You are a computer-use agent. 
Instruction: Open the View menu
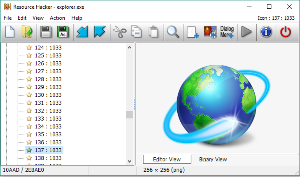[38, 18]
